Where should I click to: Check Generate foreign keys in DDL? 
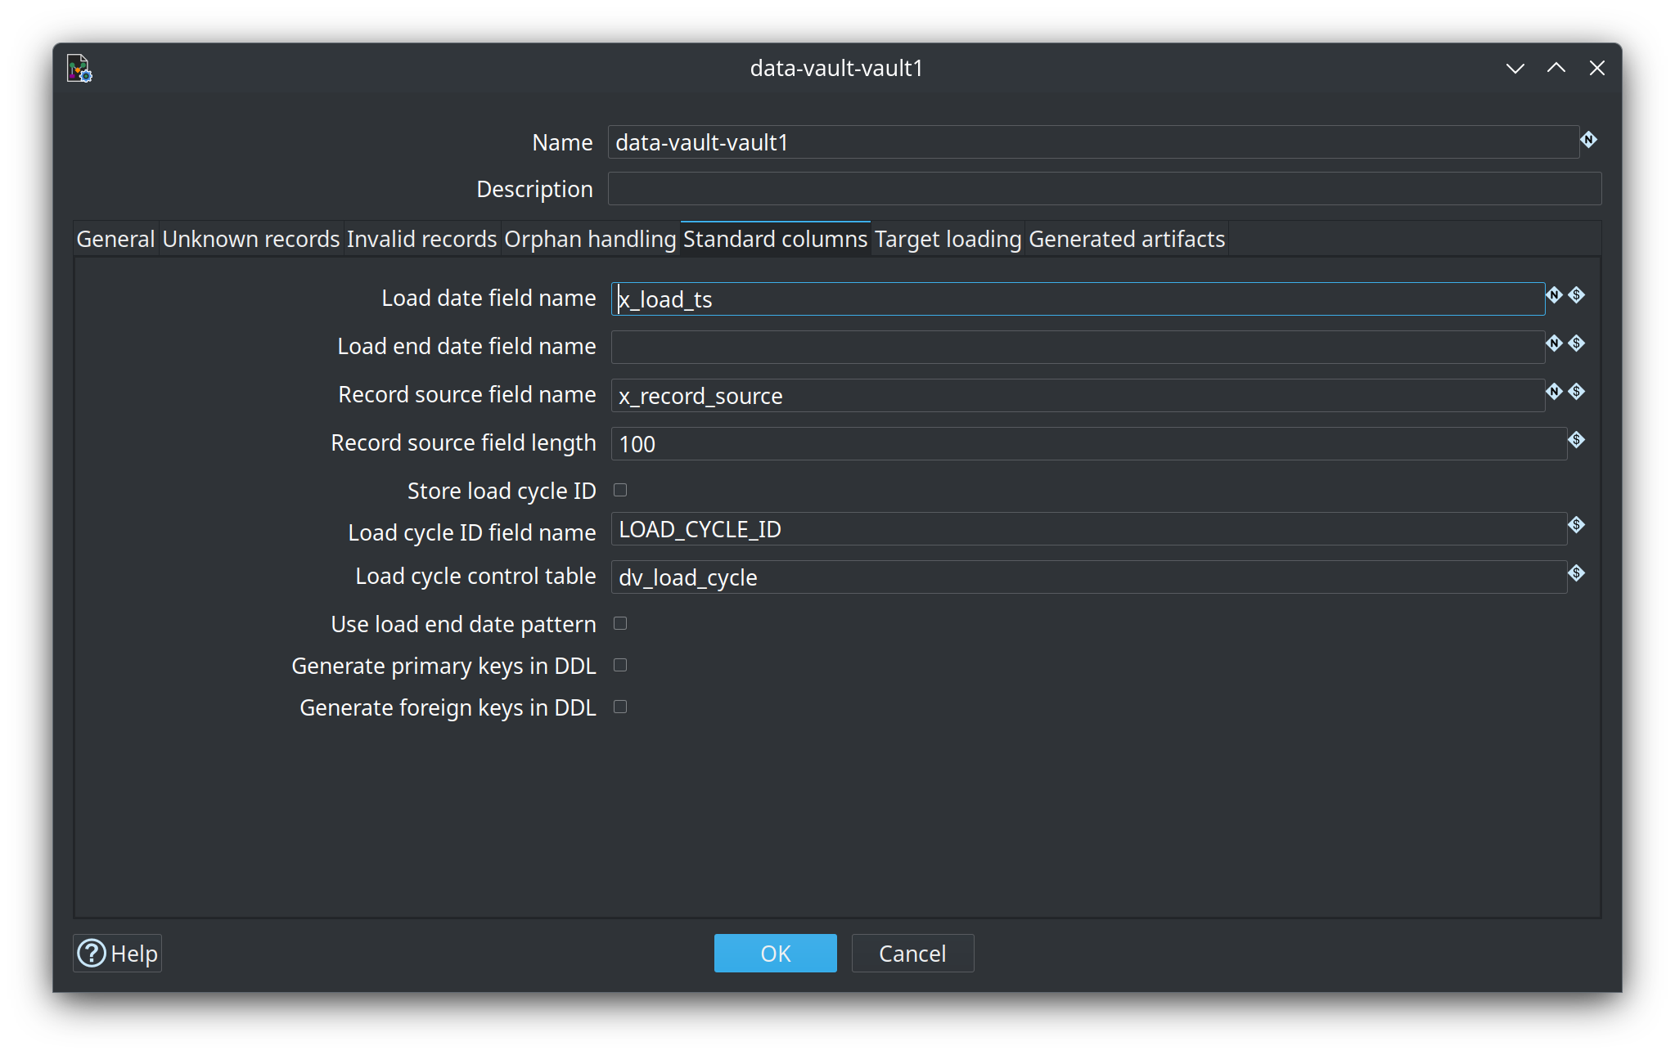(620, 707)
